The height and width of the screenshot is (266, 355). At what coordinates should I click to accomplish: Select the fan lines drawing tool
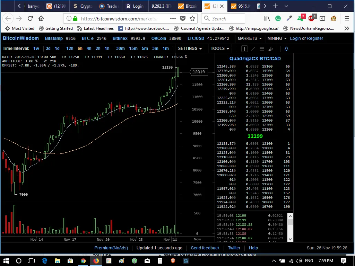click(x=270, y=49)
